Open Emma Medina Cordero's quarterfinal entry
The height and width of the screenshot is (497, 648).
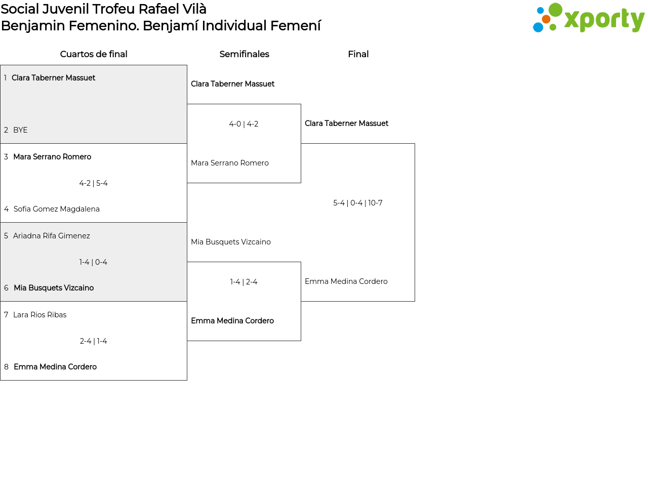click(x=55, y=367)
